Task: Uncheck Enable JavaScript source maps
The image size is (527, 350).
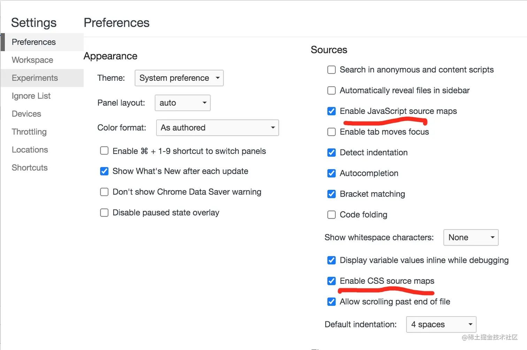Action: coord(331,111)
